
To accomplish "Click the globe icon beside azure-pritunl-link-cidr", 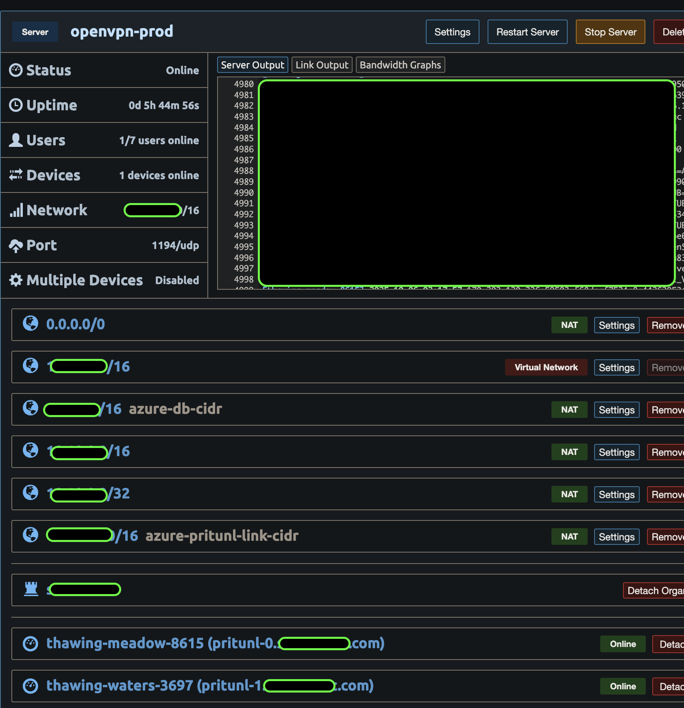I will pos(30,535).
